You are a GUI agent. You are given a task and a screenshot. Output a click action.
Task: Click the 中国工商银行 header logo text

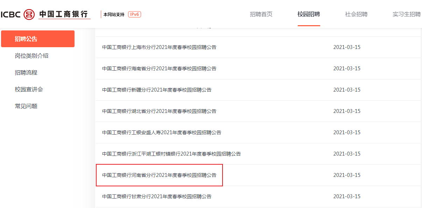[x=63, y=14]
